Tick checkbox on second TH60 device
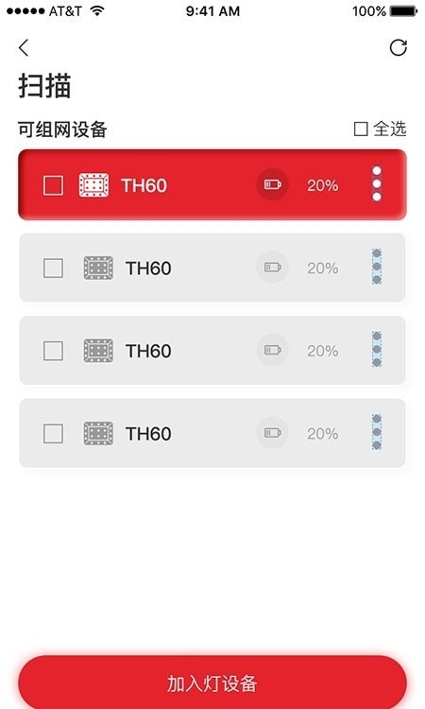This screenshot has width=425, height=709. (53, 268)
